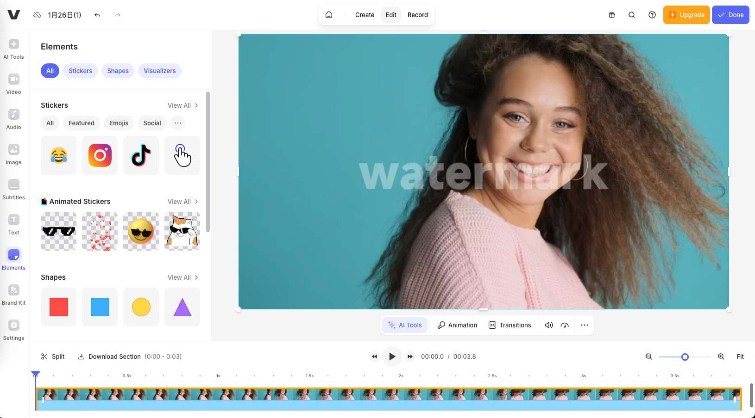
Task: Open the Text panel in sidebar
Action: coord(13,224)
